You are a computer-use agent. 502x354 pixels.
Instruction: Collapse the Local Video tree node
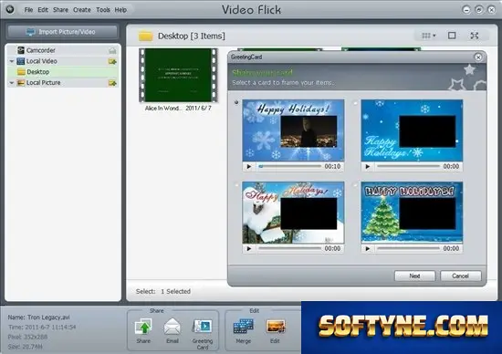[12, 61]
